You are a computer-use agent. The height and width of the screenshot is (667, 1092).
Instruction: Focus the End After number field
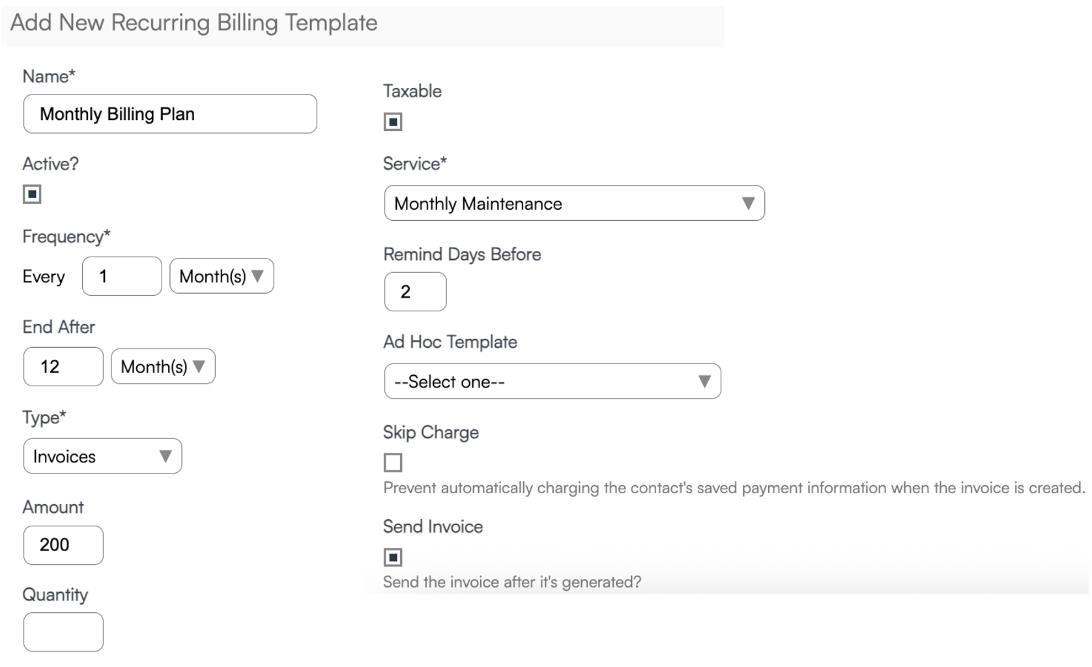63,367
